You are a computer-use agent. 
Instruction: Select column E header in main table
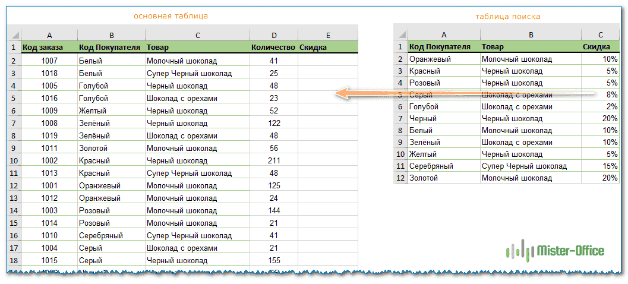328,35
